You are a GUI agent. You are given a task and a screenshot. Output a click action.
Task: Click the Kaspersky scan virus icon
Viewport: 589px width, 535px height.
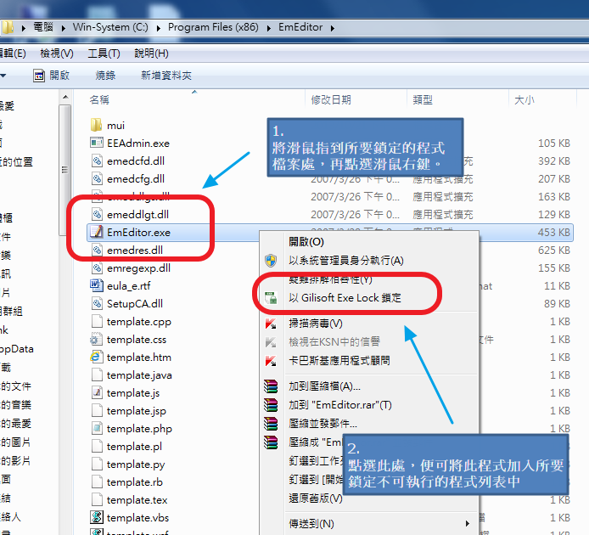pos(271,324)
